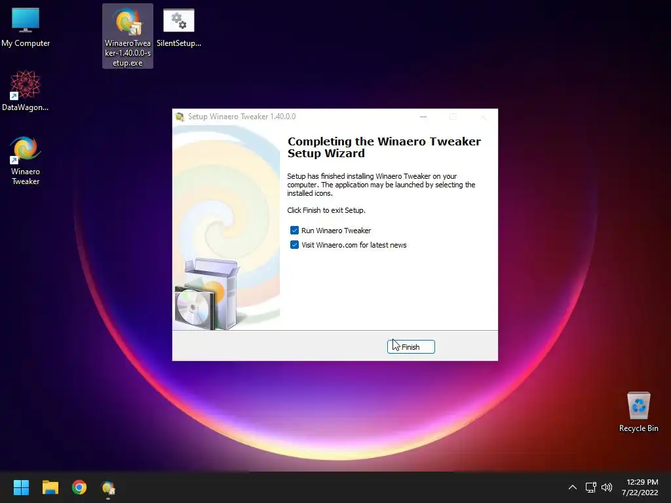
Task: Show hidden system tray icons
Action: click(x=573, y=487)
